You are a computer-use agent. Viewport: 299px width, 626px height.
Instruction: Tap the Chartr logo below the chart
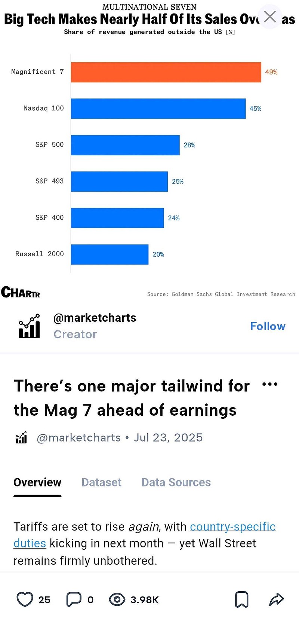coord(21,292)
